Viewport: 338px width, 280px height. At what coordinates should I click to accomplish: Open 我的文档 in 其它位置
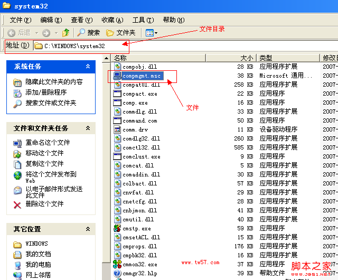click(x=38, y=254)
